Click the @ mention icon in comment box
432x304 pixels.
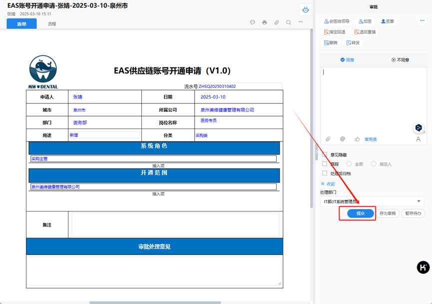click(x=343, y=139)
